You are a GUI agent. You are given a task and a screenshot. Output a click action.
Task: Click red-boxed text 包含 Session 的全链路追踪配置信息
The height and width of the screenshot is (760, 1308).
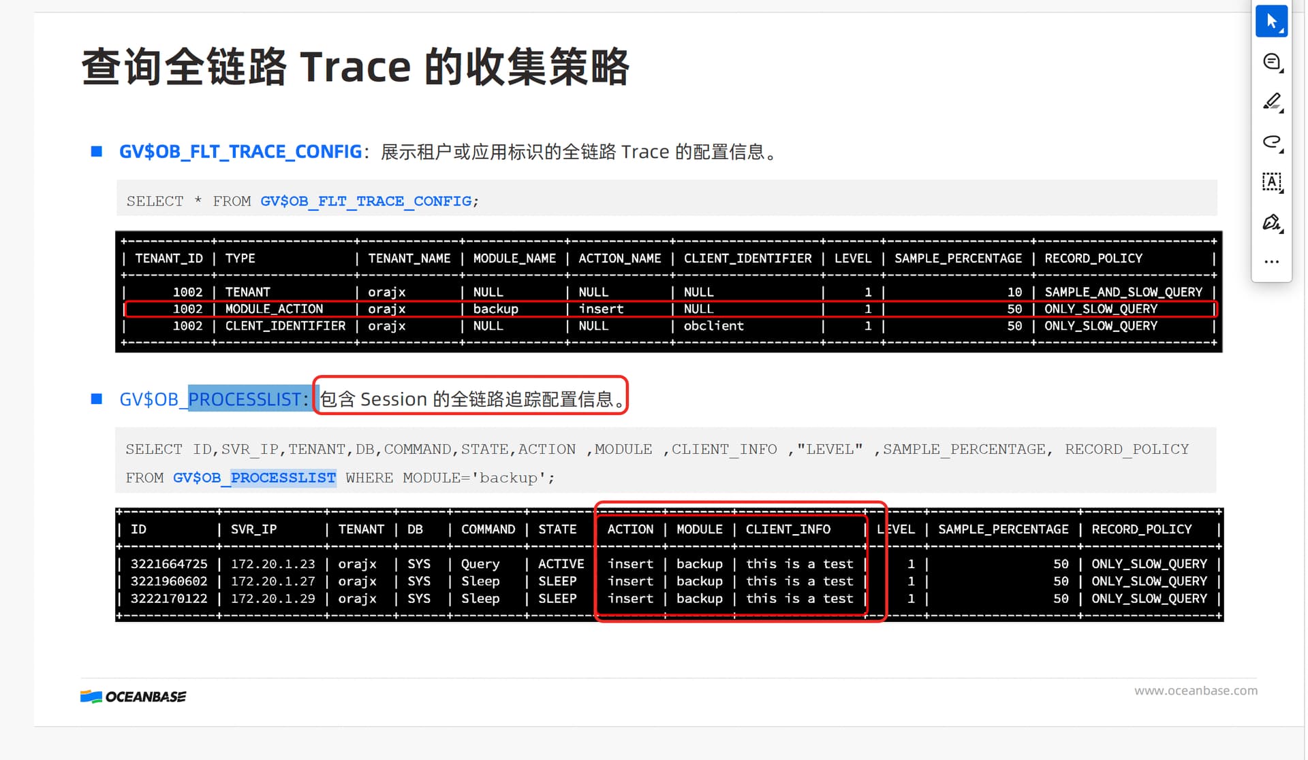(471, 399)
